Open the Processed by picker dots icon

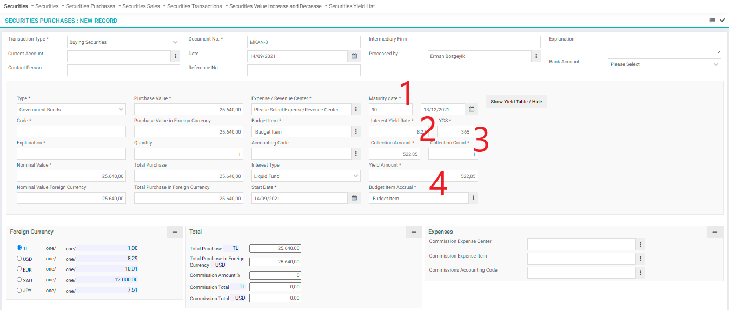click(x=536, y=56)
